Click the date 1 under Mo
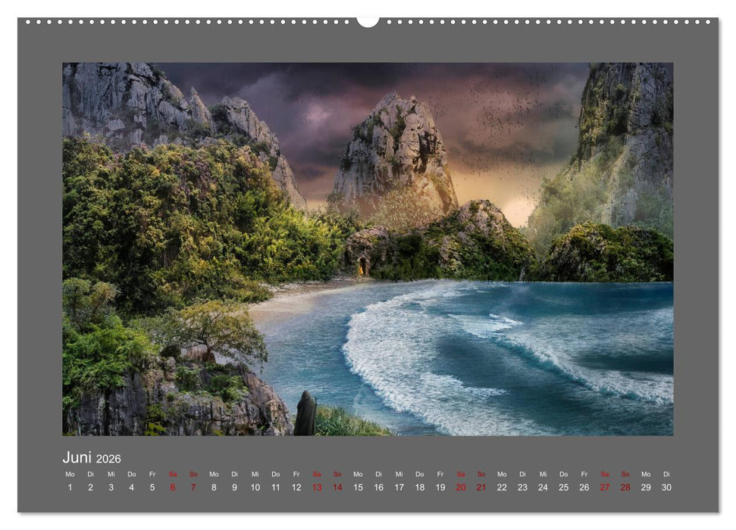Image resolution: width=736 pixels, height=530 pixels. [x=70, y=488]
